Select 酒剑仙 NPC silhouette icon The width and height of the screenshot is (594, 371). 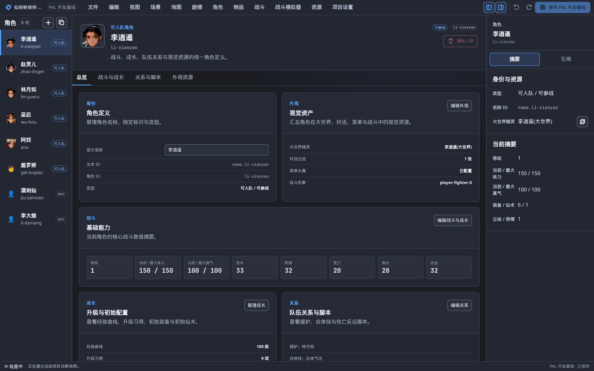point(11,194)
